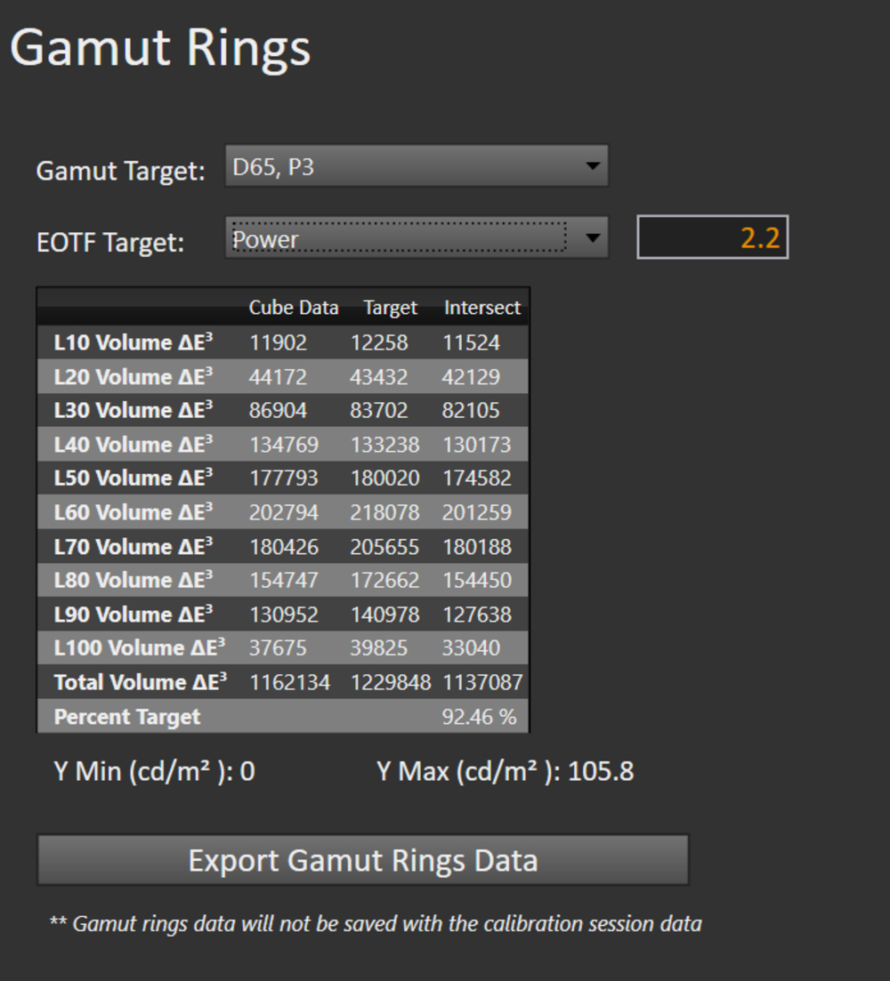Select the Total Volume ΔE³ row label
This screenshot has height=981, width=890.
(x=140, y=682)
